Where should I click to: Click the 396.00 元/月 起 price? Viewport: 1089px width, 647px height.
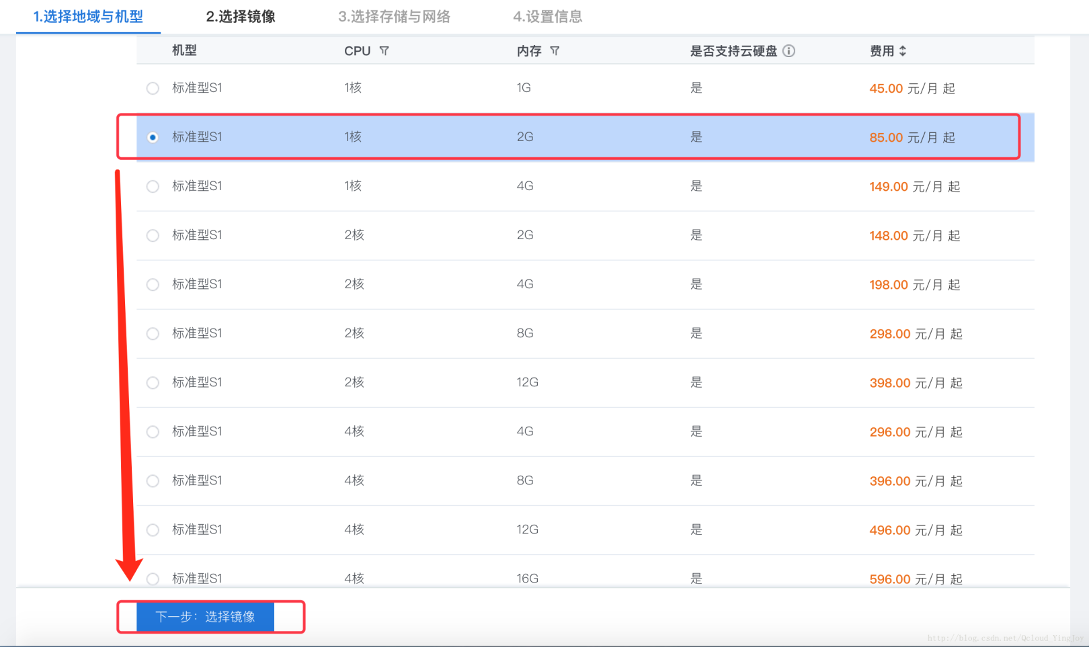pyautogui.click(x=916, y=481)
